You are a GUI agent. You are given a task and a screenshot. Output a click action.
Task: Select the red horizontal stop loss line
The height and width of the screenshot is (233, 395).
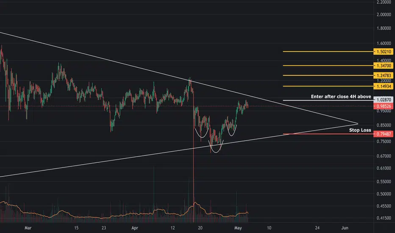(x=328, y=134)
